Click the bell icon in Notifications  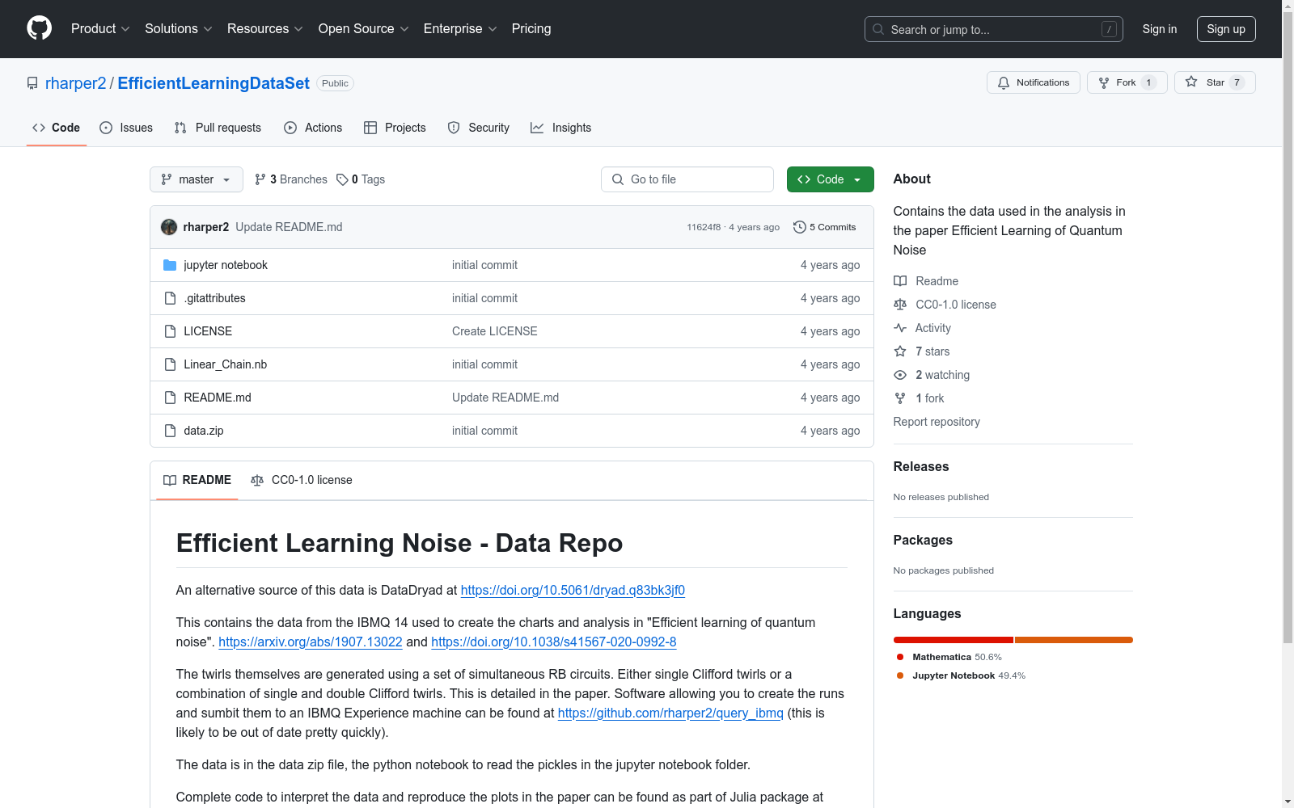pyautogui.click(x=1004, y=82)
